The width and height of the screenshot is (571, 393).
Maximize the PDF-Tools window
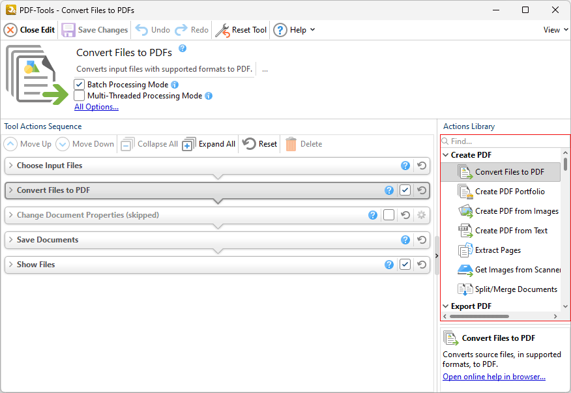point(525,10)
